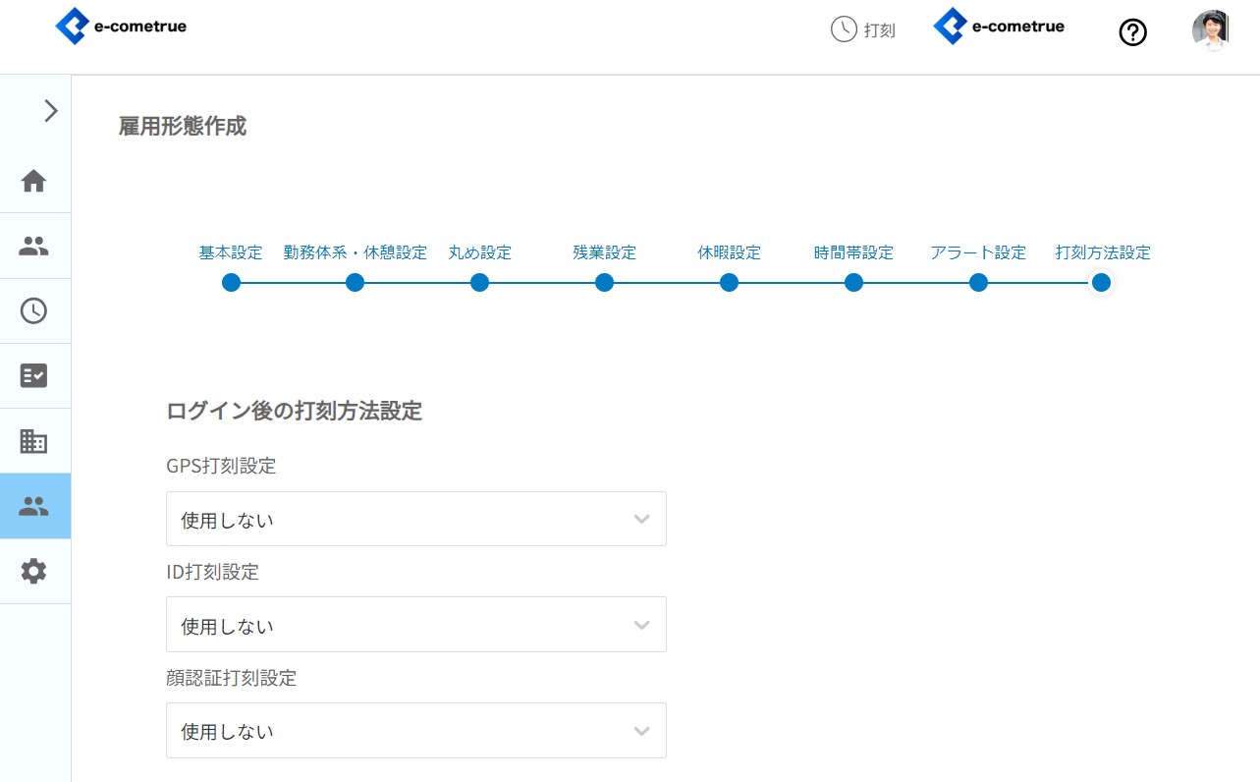The width and height of the screenshot is (1260, 782).
Task: Open the user profile avatar
Action: [1210, 30]
